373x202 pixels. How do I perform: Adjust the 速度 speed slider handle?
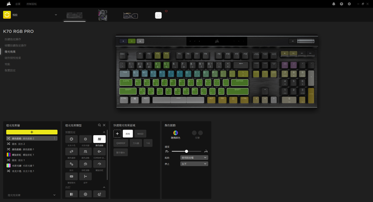pos(187,151)
